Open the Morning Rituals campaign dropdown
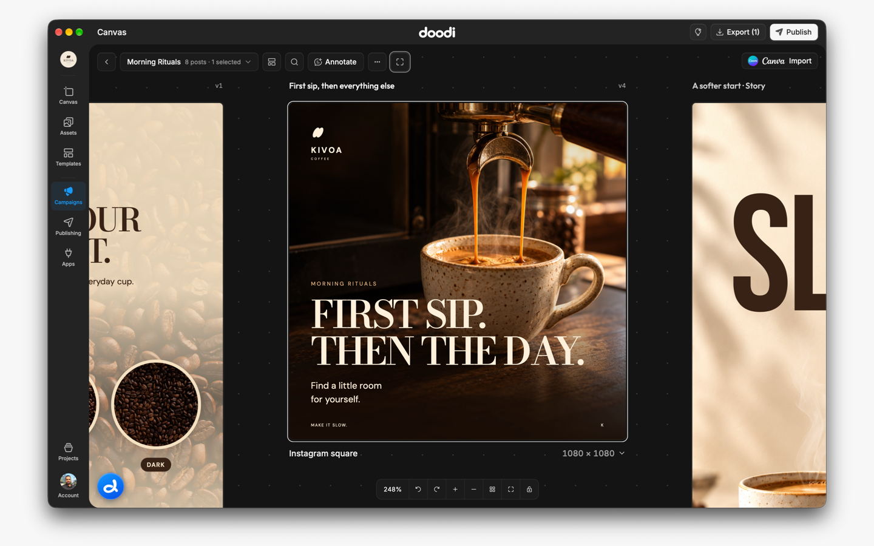This screenshot has height=546, width=874. (189, 62)
